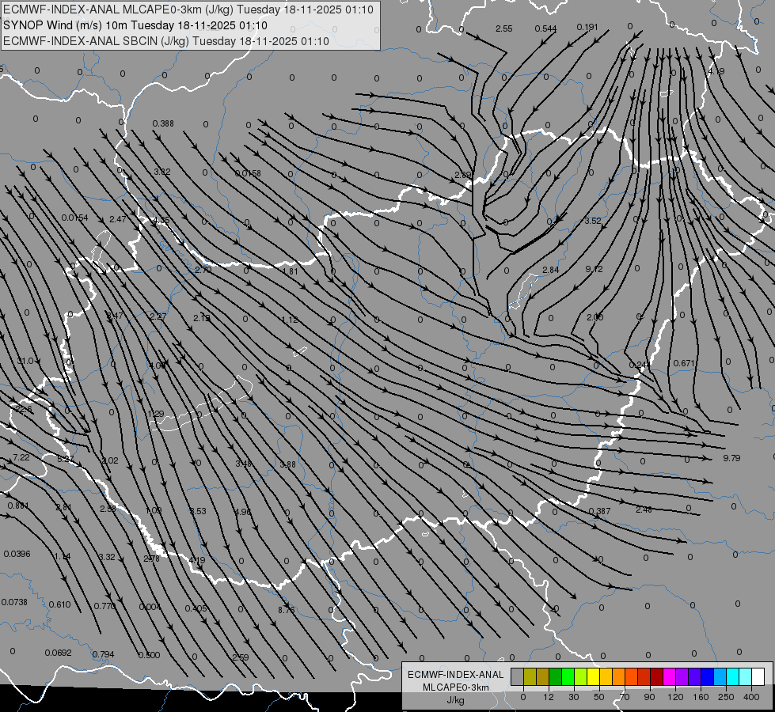Select the magenta swatch in the color scale
Viewport: 775px width, 712px height.
click(670, 676)
